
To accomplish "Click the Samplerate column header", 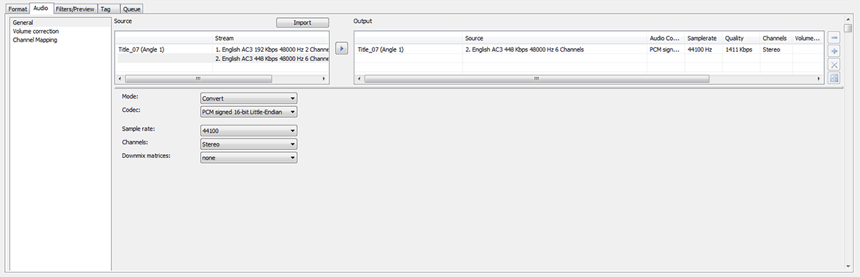I will [x=704, y=39].
